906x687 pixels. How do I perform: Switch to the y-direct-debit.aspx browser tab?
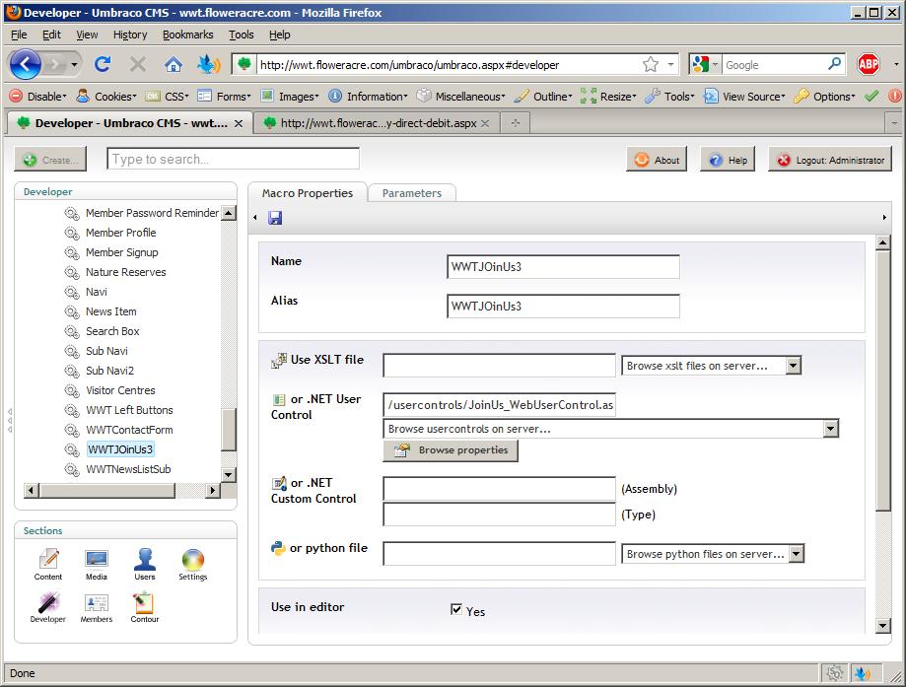(377, 123)
